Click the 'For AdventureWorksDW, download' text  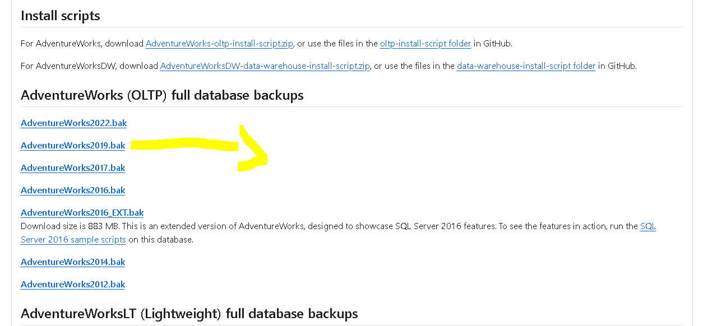(x=89, y=66)
